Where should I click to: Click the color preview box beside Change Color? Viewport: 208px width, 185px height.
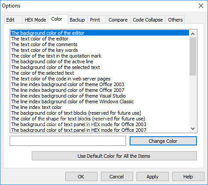click(x=68, y=141)
